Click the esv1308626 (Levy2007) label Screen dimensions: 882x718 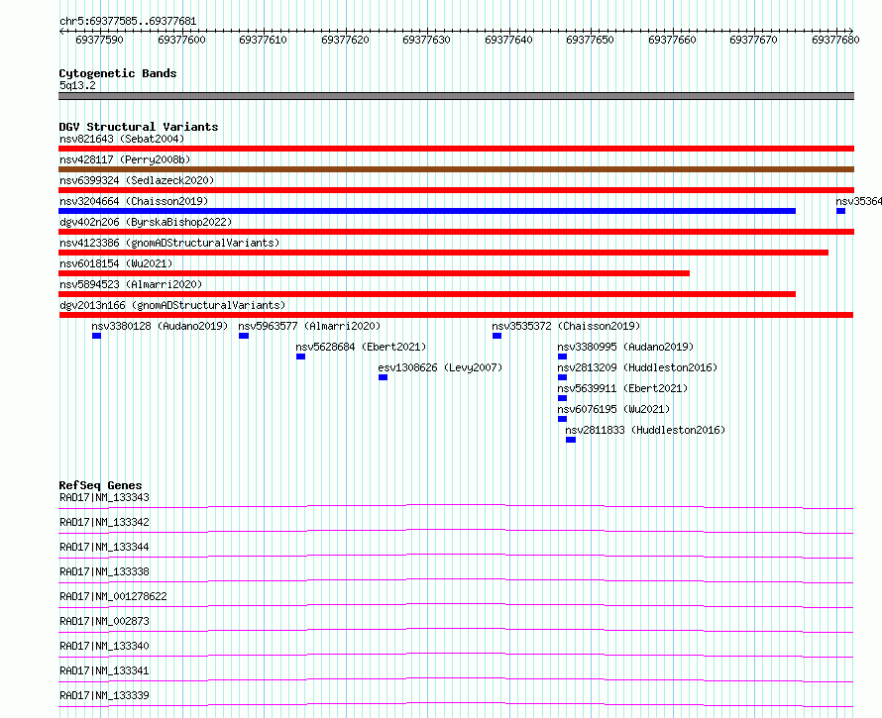click(x=440, y=367)
